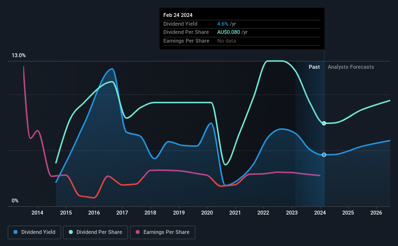Click the 2026 year label on the timeline

coord(376,213)
